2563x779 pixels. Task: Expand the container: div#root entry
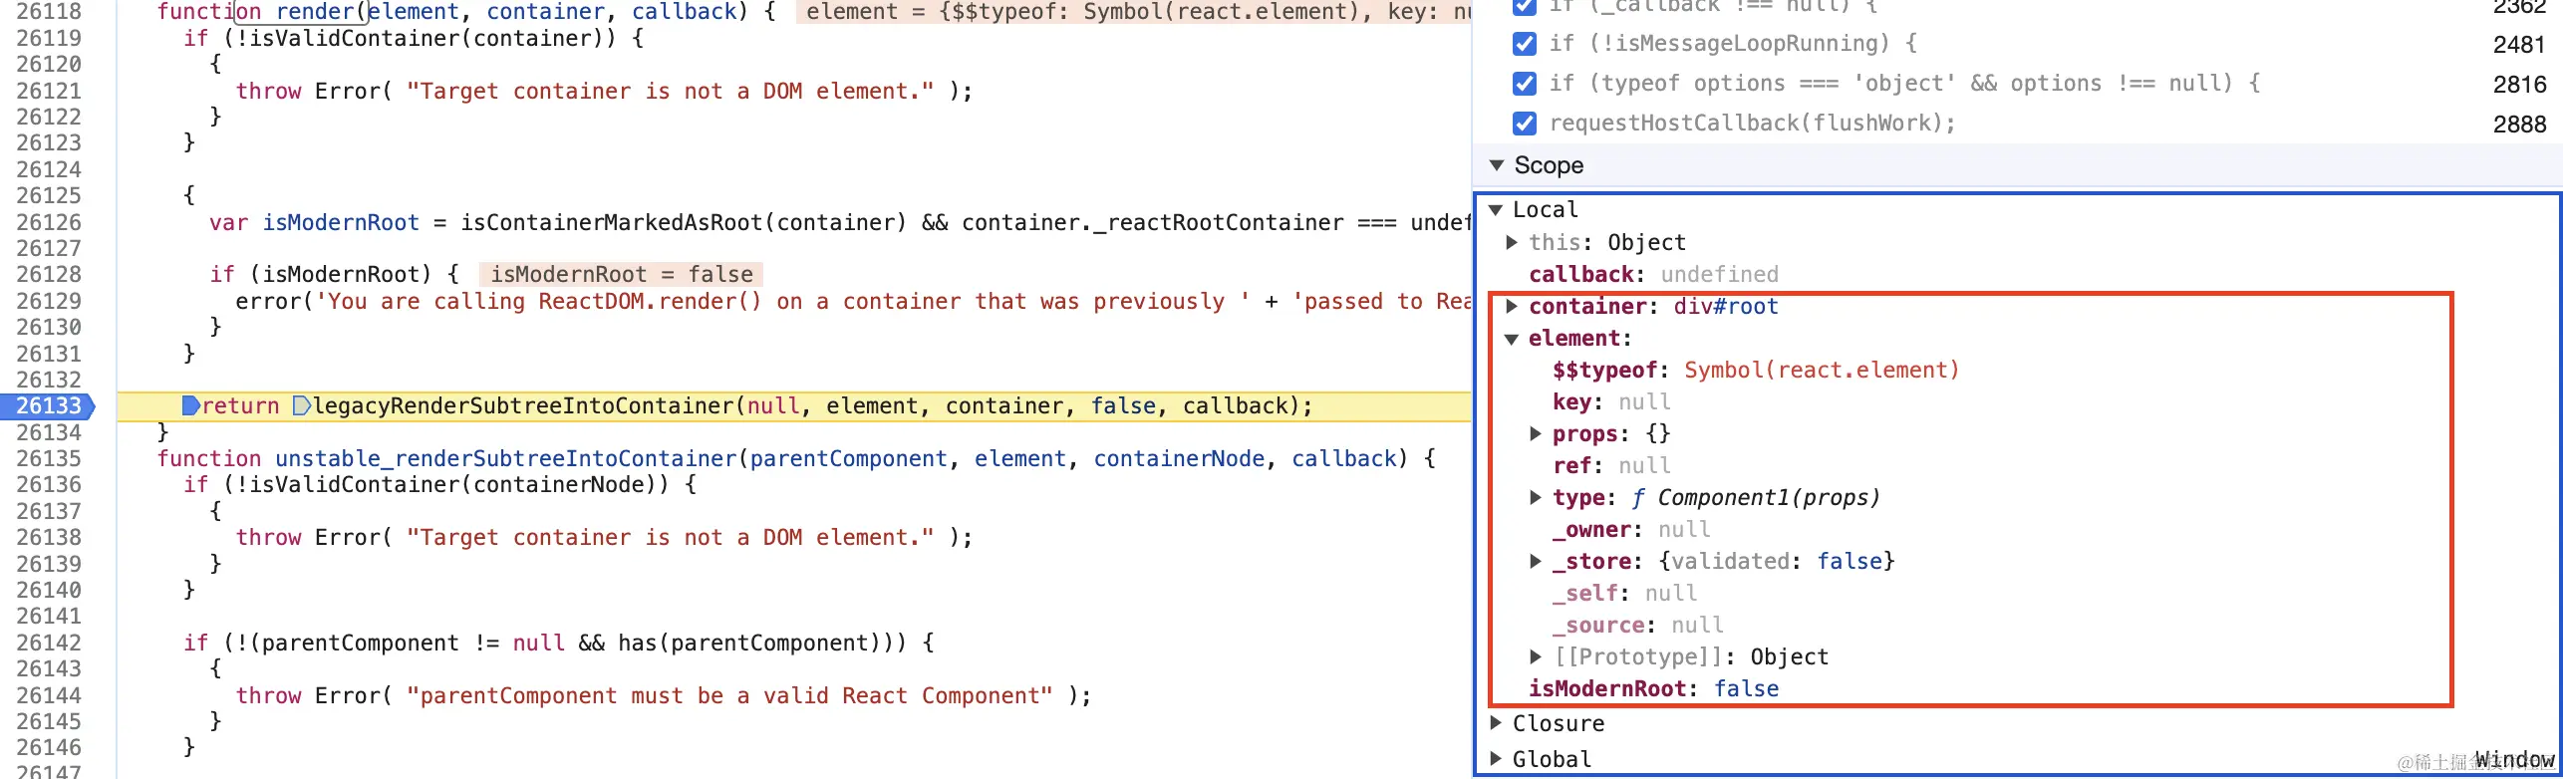tap(1512, 306)
